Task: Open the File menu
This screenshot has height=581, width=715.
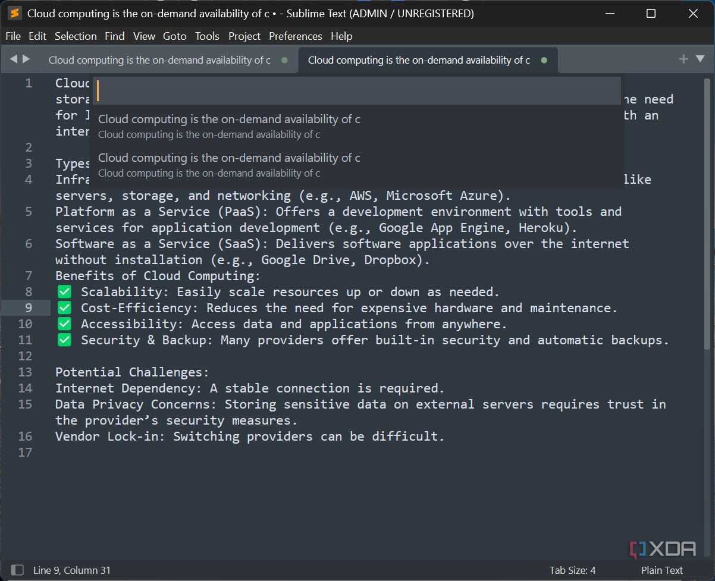Action: click(13, 36)
